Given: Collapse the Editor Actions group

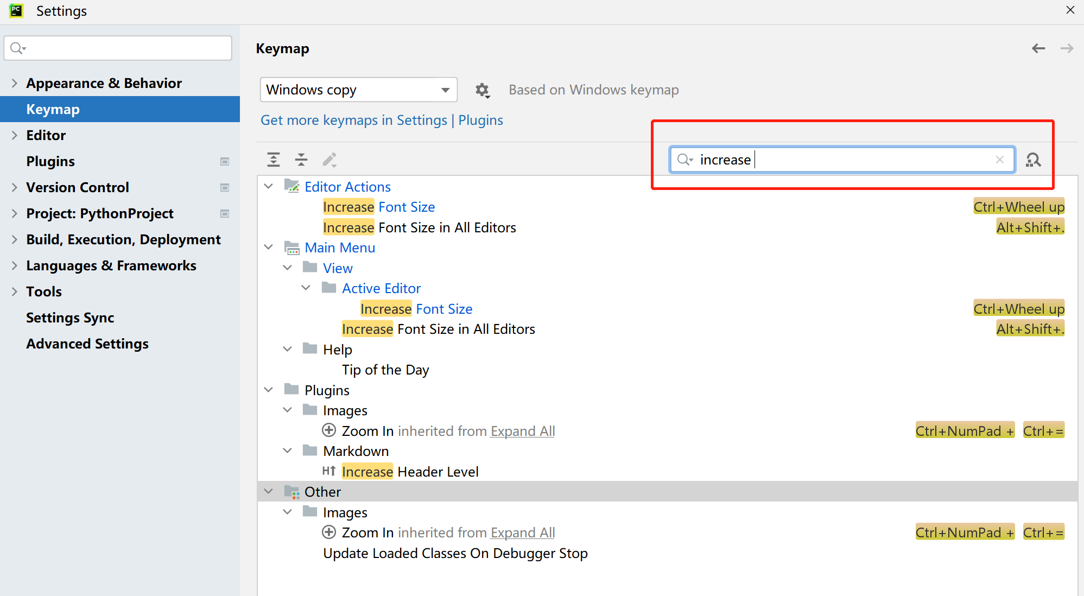Looking at the screenshot, I should [268, 186].
